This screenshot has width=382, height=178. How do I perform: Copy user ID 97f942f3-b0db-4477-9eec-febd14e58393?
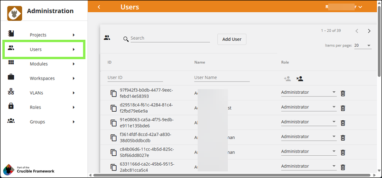point(114,93)
